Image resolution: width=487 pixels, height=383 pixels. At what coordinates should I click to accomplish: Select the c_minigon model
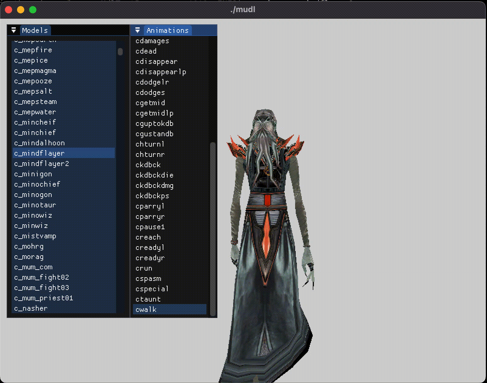coord(64,174)
